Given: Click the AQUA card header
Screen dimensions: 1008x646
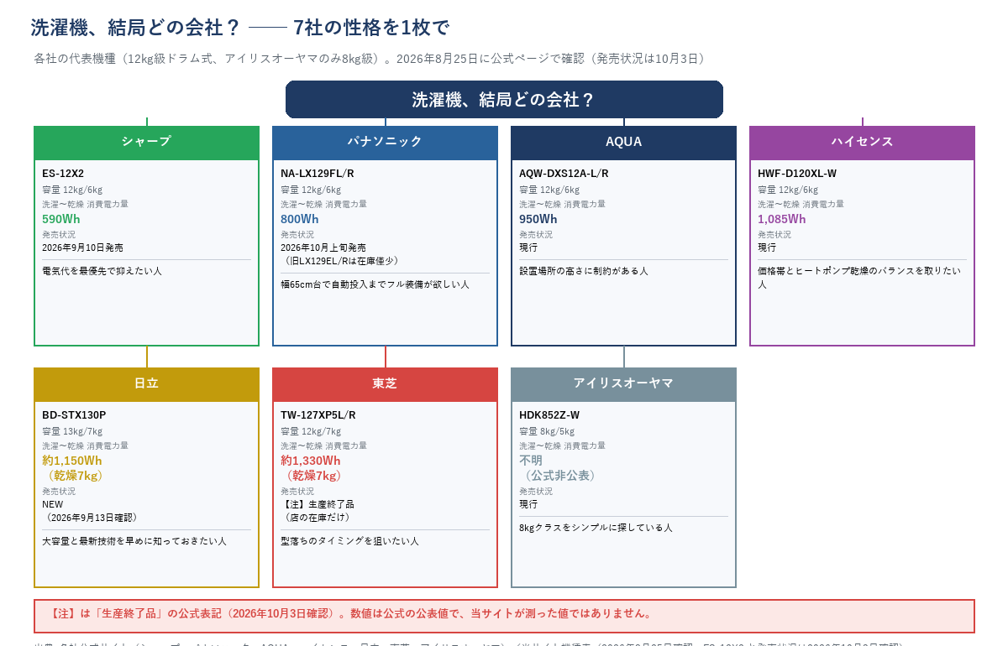Looking at the screenshot, I should [x=623, y=142].
